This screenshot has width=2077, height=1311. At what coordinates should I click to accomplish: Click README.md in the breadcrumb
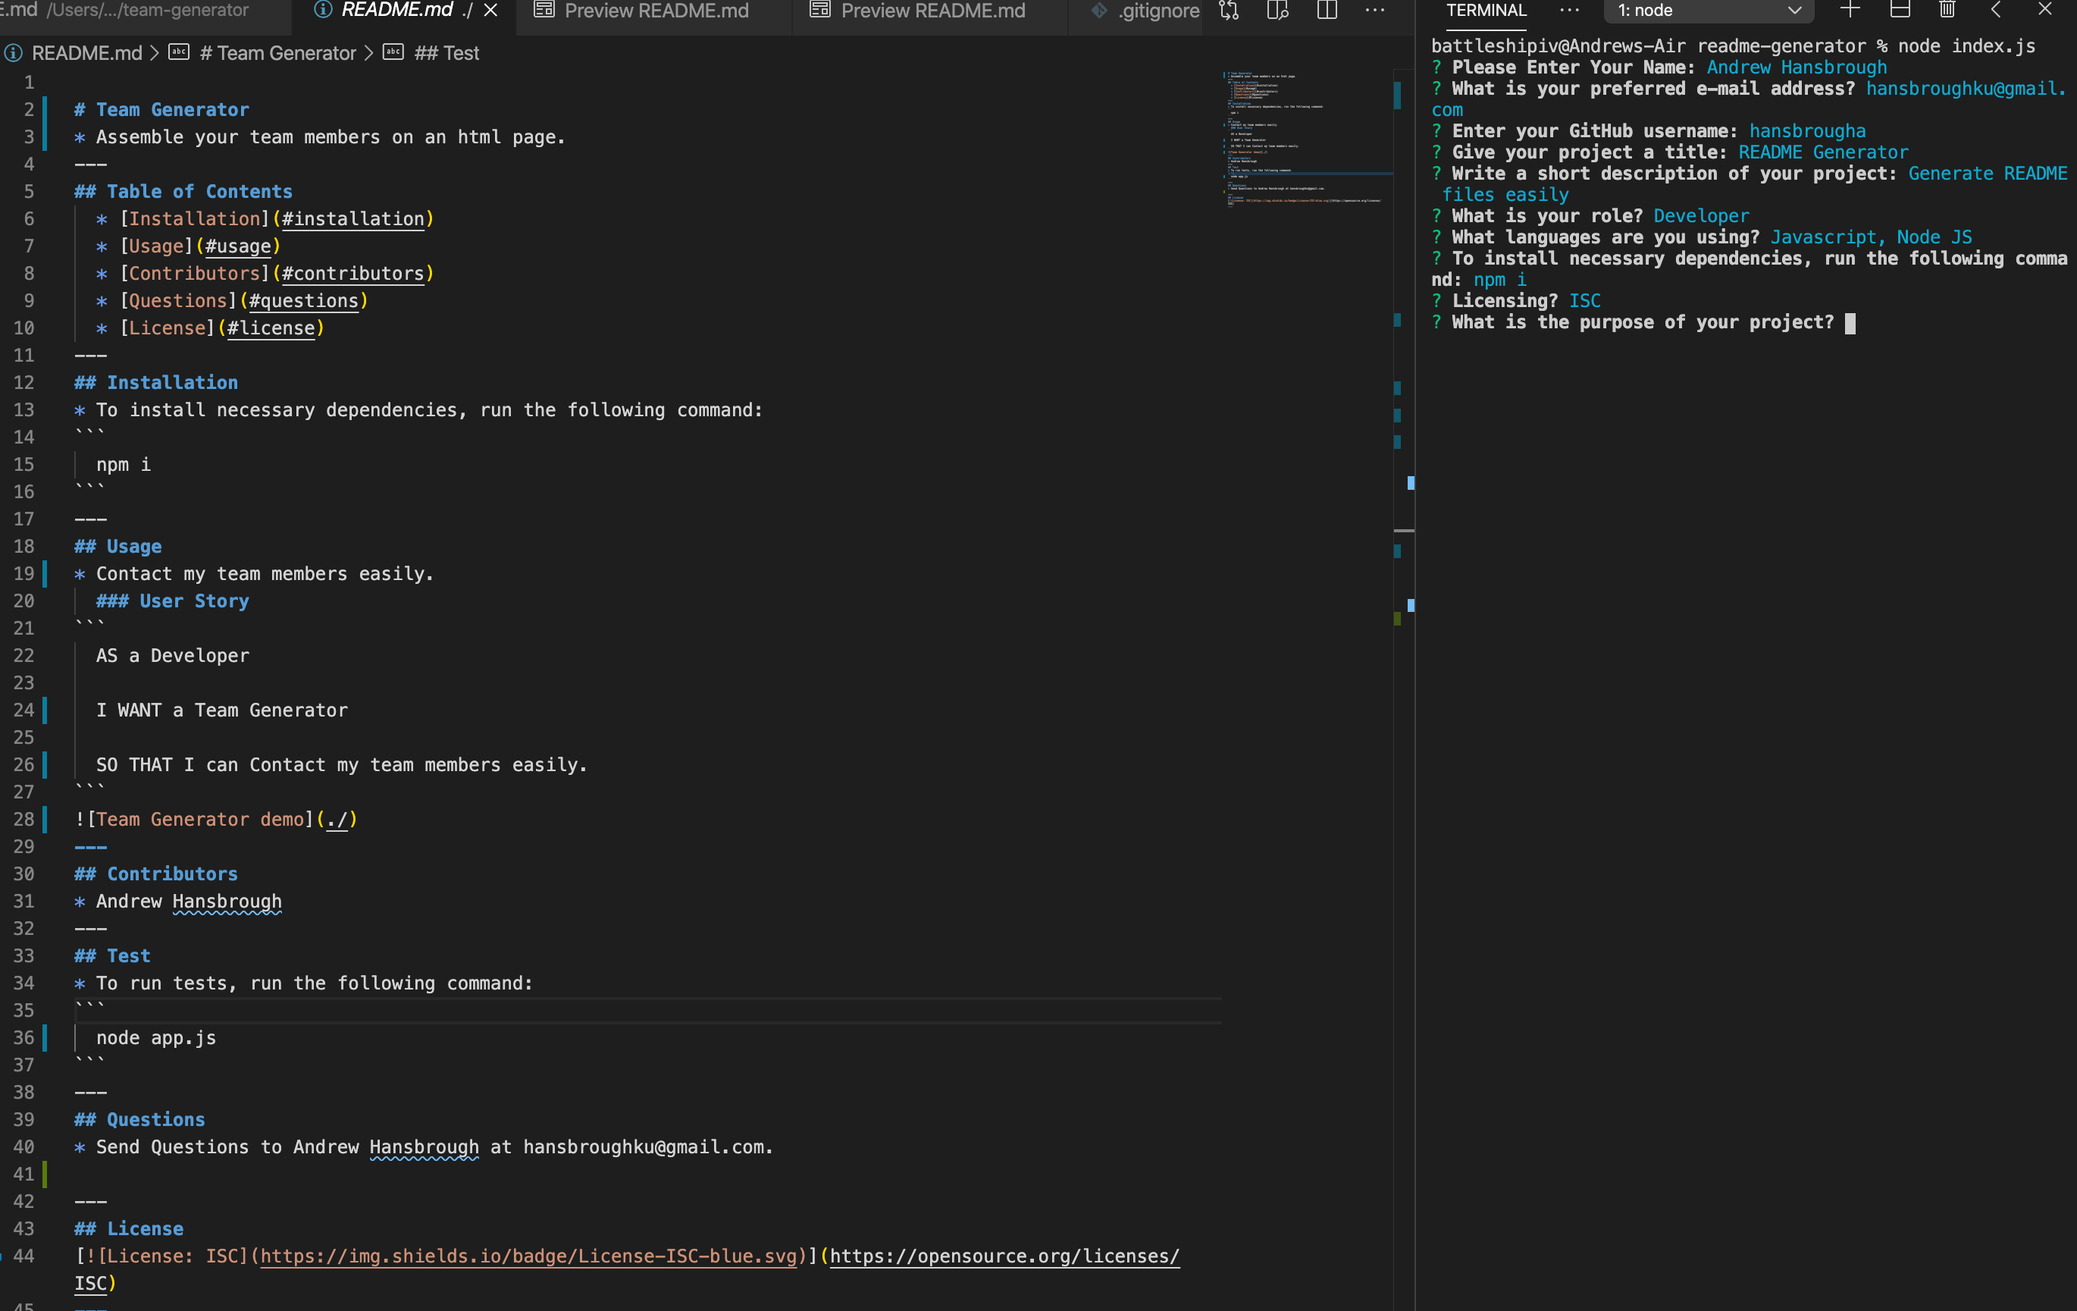point(86,54)
